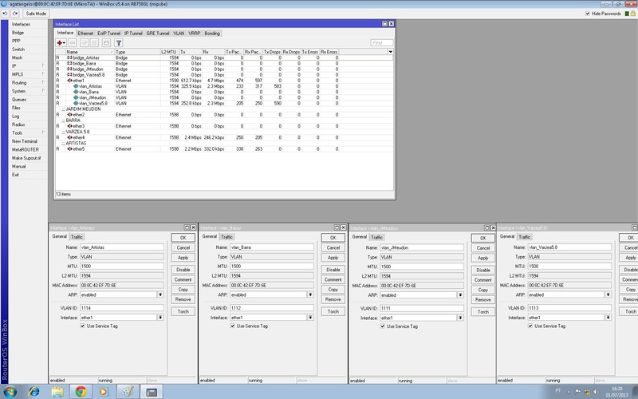
Task: Toggle the Safe Mode button
Action: click(x=36, y=14)
